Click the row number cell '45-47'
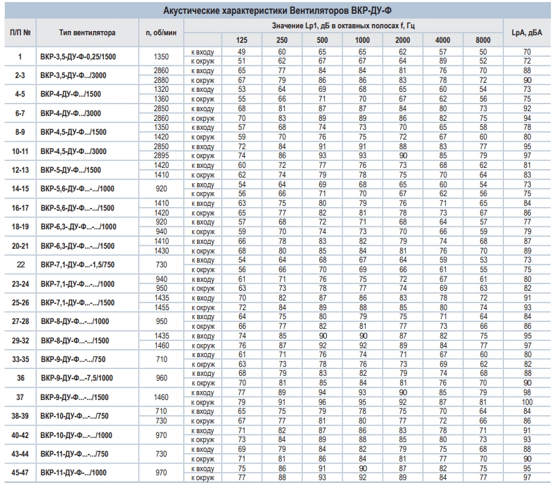The image size is (553, 485). click(x=20, y=473)
